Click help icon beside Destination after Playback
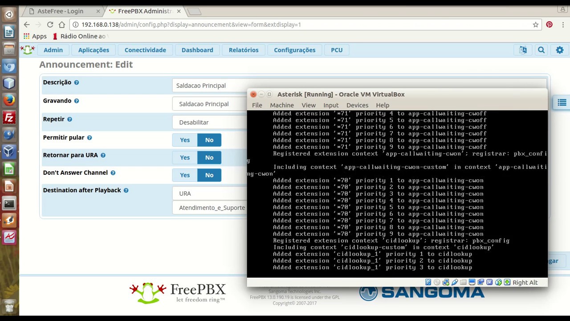This screenshot has height=321, width=570. [x=126, y=190]
